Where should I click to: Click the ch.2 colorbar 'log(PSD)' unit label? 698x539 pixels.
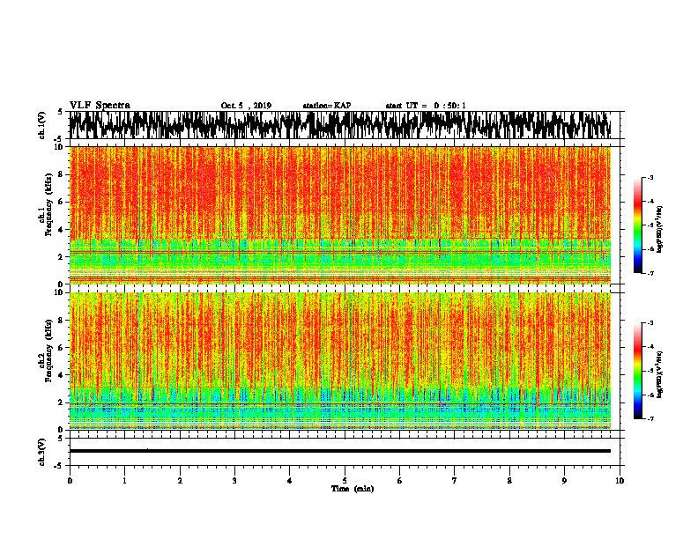660,374
